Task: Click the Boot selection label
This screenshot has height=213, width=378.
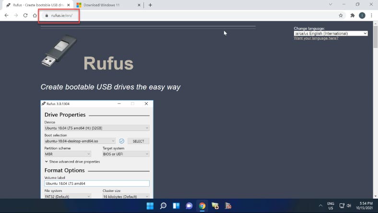Action: (x=56, y=135)
